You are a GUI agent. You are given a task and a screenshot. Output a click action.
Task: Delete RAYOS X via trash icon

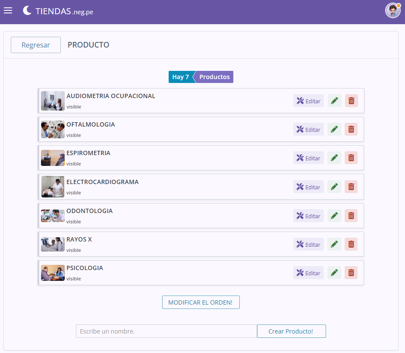pos(351,245)
